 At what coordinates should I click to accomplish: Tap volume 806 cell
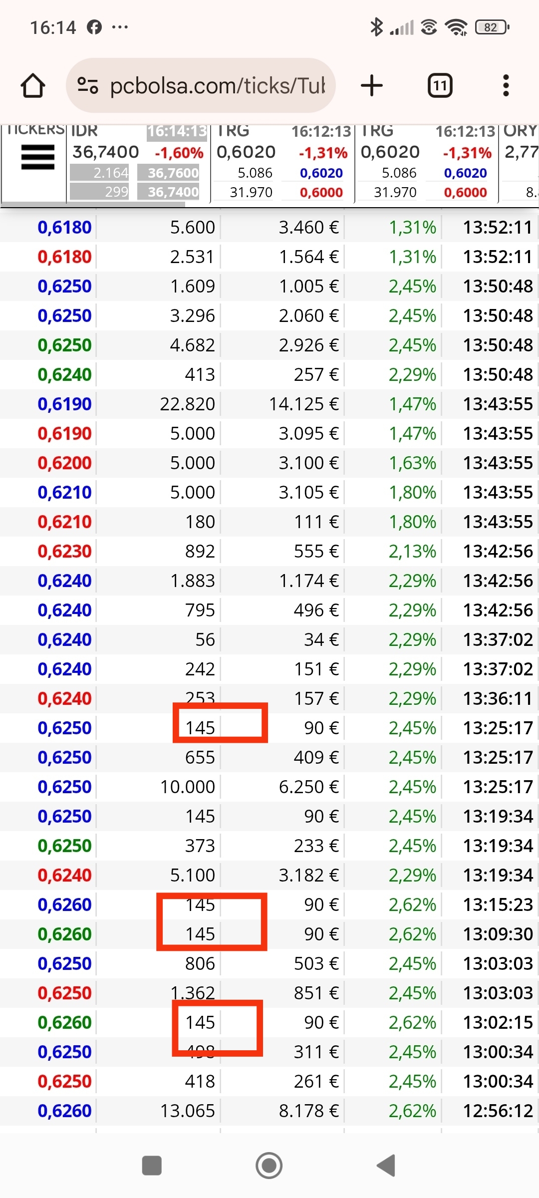point(200,963)
